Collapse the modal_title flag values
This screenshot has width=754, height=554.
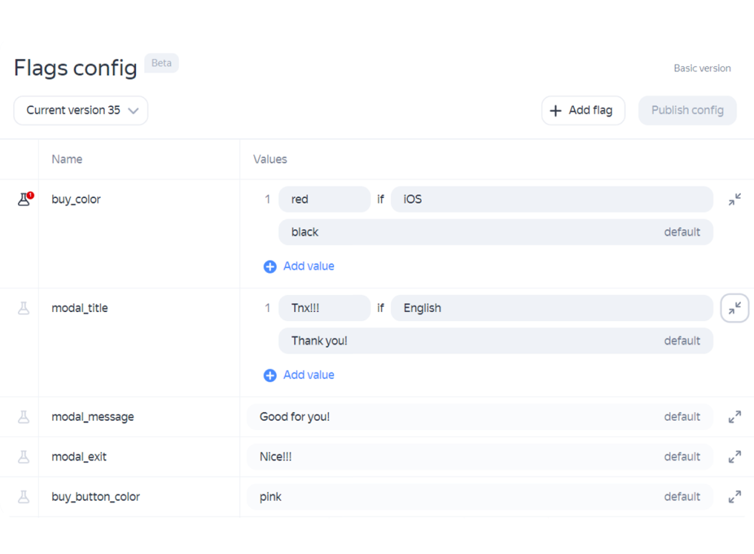(x=734, y=308)
